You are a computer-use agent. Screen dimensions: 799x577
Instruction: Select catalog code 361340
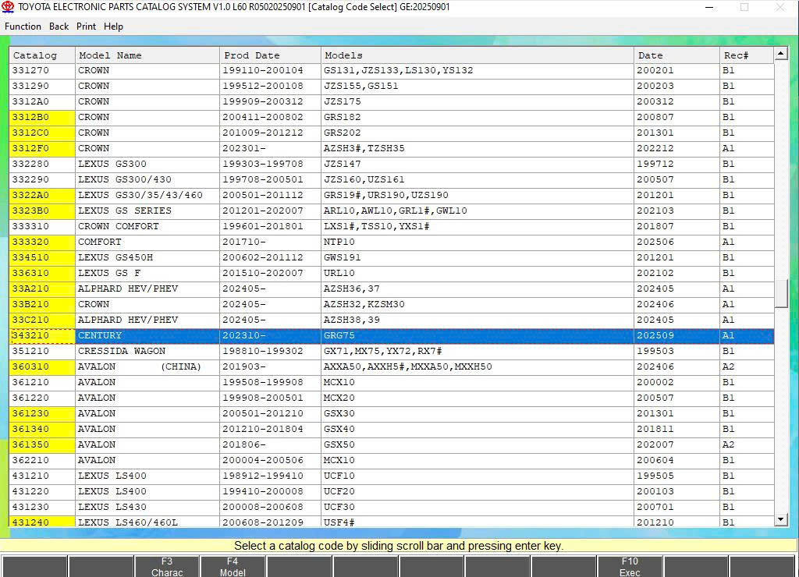[42, 429]
